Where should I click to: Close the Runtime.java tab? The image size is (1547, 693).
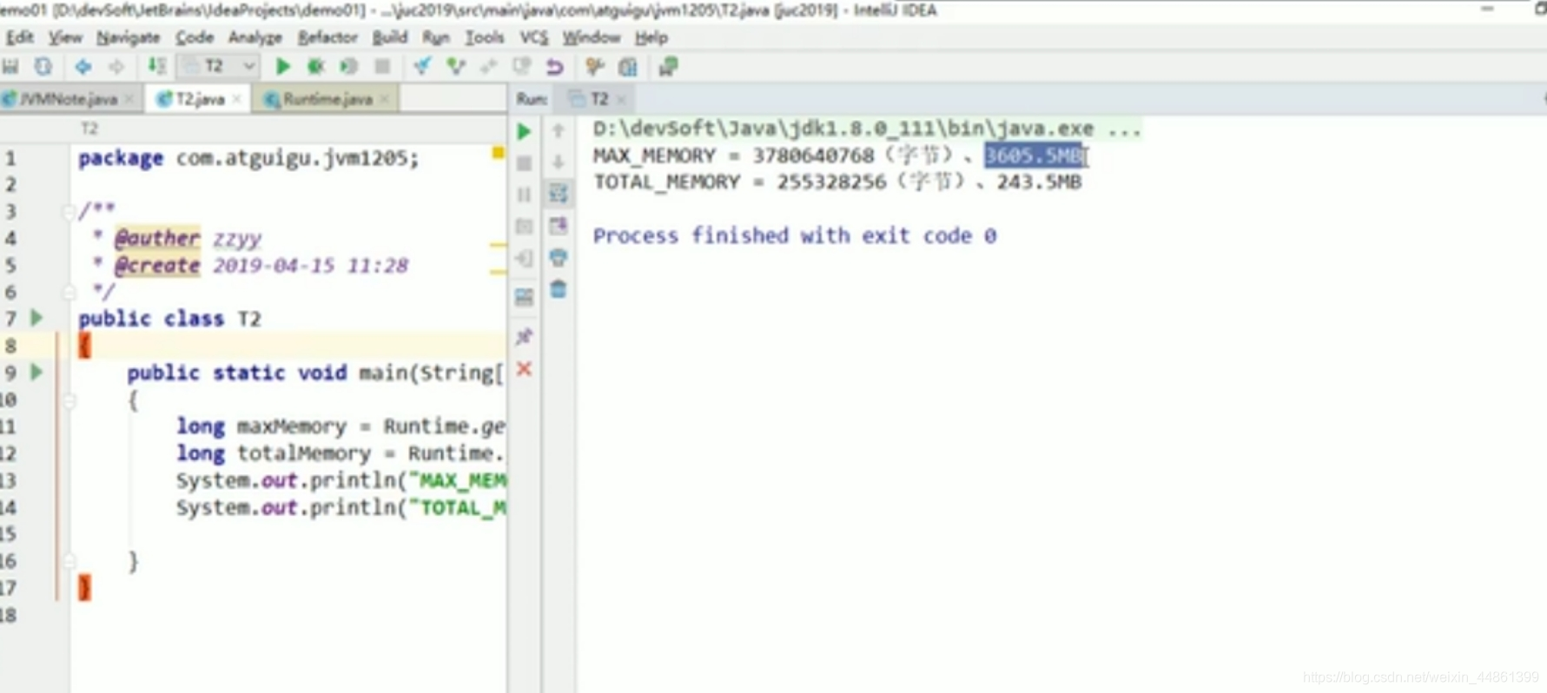pos(385,99)
